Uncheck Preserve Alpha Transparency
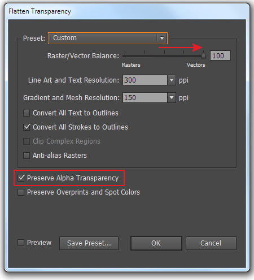 (x=21, y=178)
